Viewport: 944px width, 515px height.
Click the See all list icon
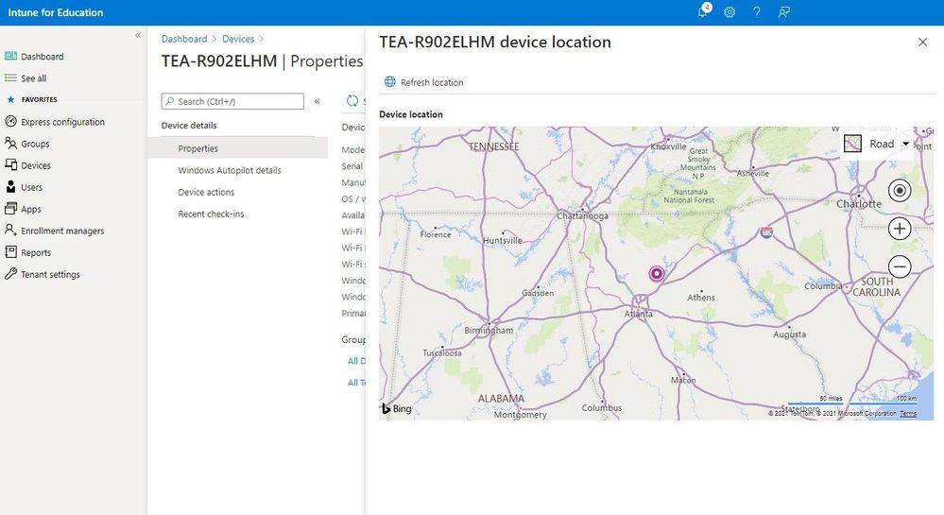point(10,78)
